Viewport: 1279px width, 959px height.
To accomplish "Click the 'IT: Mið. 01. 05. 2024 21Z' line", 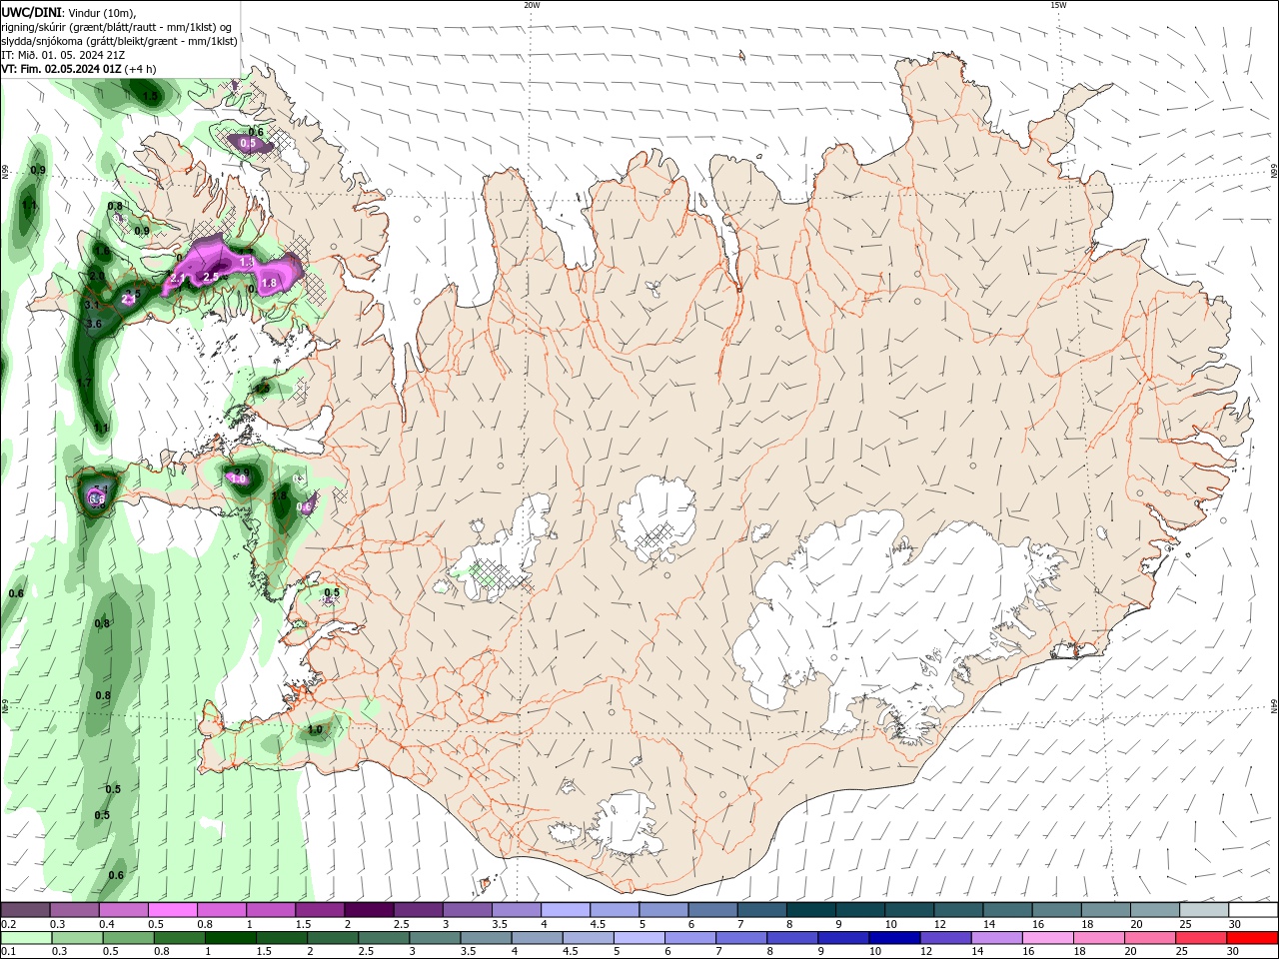I will [63, 55].
